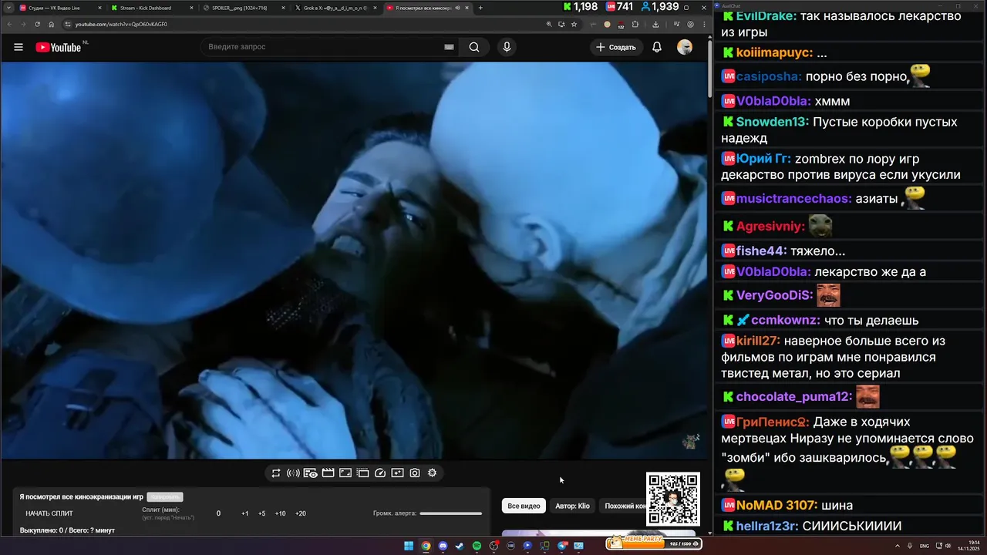
Task: Click the video title Я посмотрел все киноэкранизации игр
Action: (82, 497)
